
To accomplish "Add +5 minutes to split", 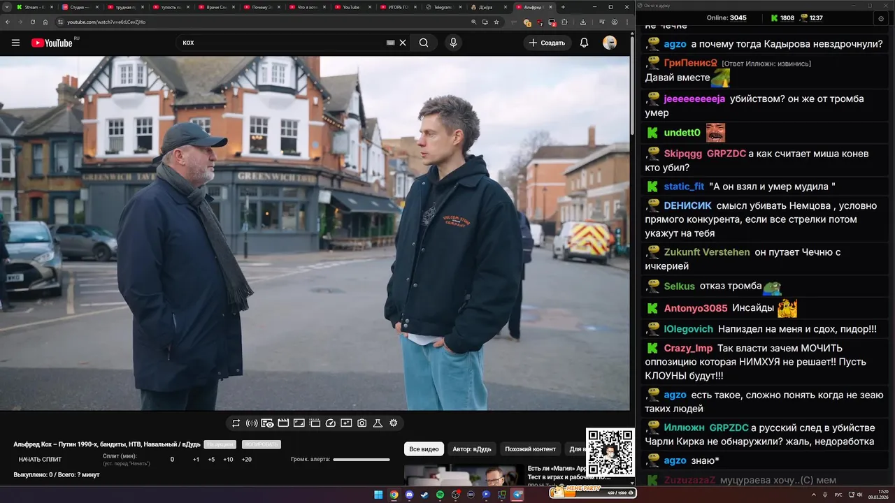I will point(211,459).
